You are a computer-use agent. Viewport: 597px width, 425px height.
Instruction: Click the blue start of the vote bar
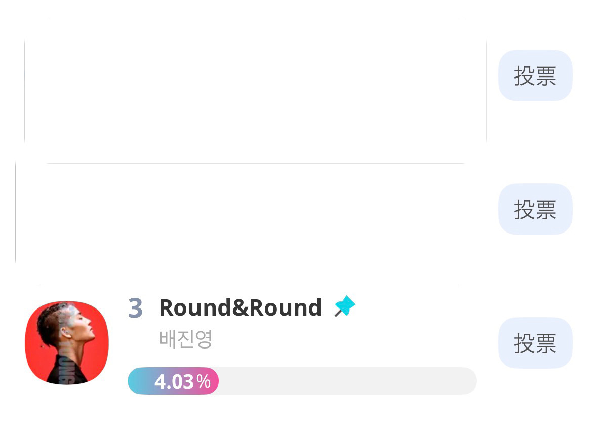tap(135, 381)
